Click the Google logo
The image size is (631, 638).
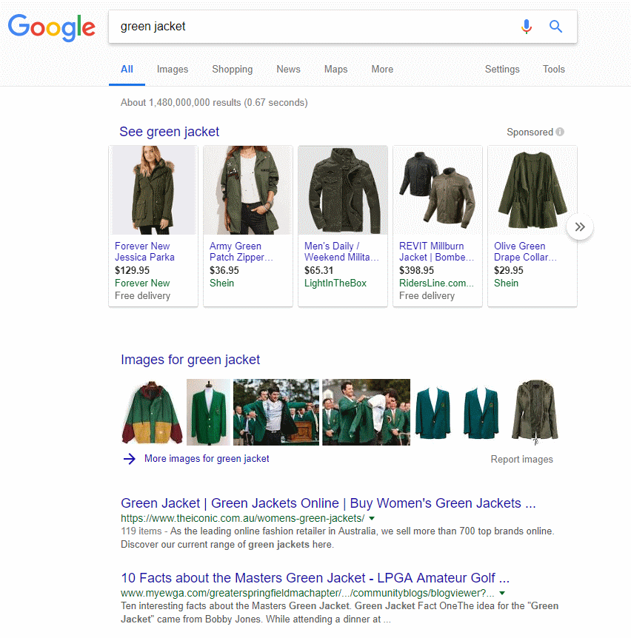click(52, 27)
